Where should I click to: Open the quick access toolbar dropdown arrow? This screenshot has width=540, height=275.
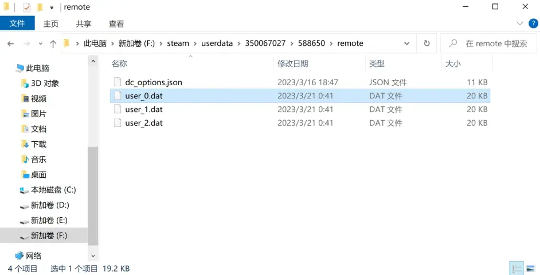click(x=52, y=7)
